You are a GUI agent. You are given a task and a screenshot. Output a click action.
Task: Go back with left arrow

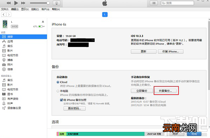[x=4, y=14]
